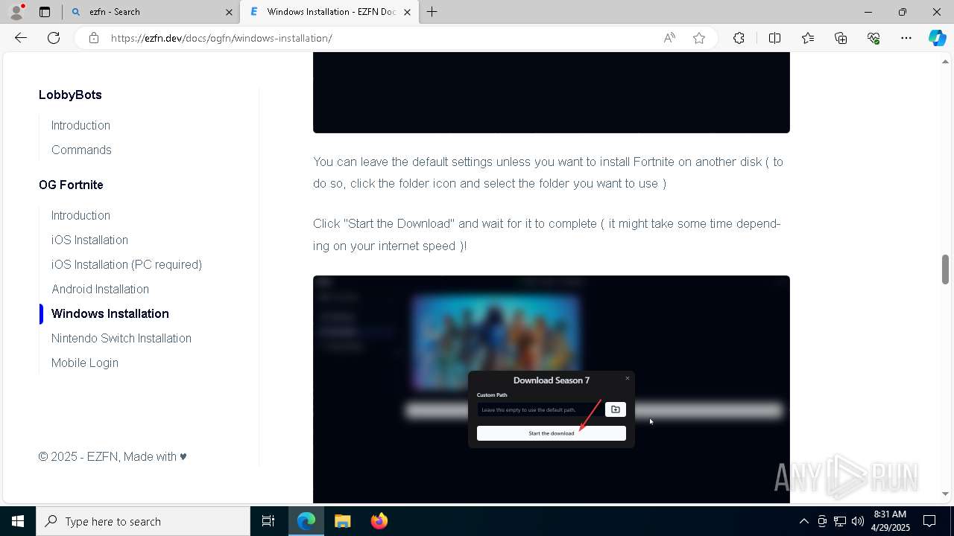Open the tab actions menu icon
The width and height of the screenshot is (954, 536).
[45, 12]
